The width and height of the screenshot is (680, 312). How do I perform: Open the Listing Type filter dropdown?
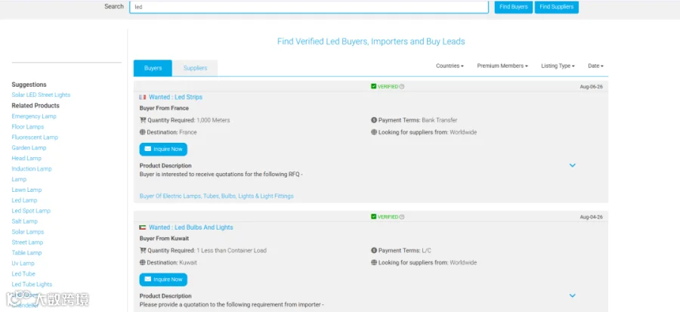(558, 66)
